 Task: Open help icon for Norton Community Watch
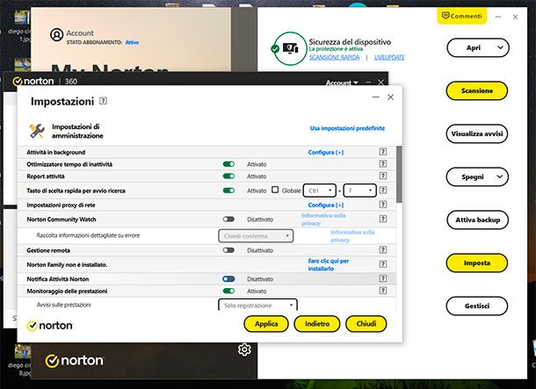pos(383,219)
